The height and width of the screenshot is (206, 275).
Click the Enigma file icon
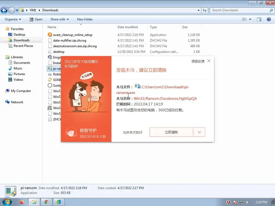[x=50, y=57]
